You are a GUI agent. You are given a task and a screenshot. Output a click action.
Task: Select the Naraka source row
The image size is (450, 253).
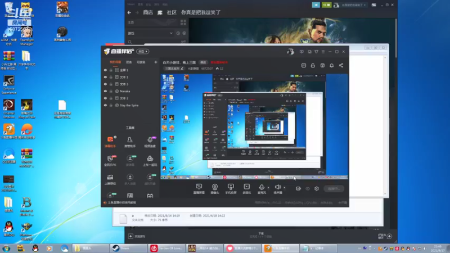tap(130, 91)
